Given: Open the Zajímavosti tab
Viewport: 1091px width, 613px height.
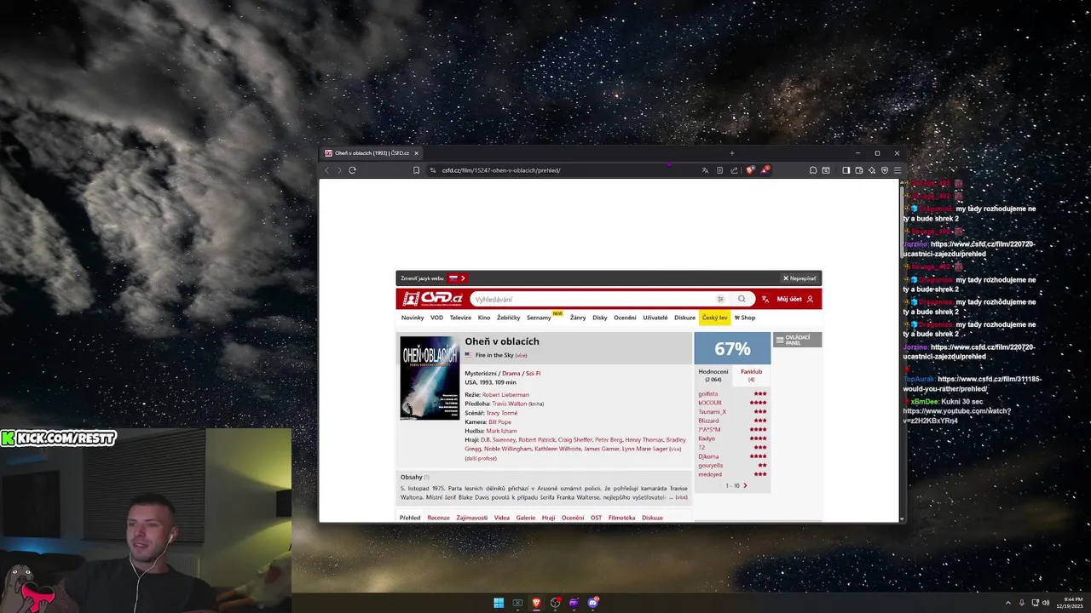Looking at the screenshot, I should 471,518.
